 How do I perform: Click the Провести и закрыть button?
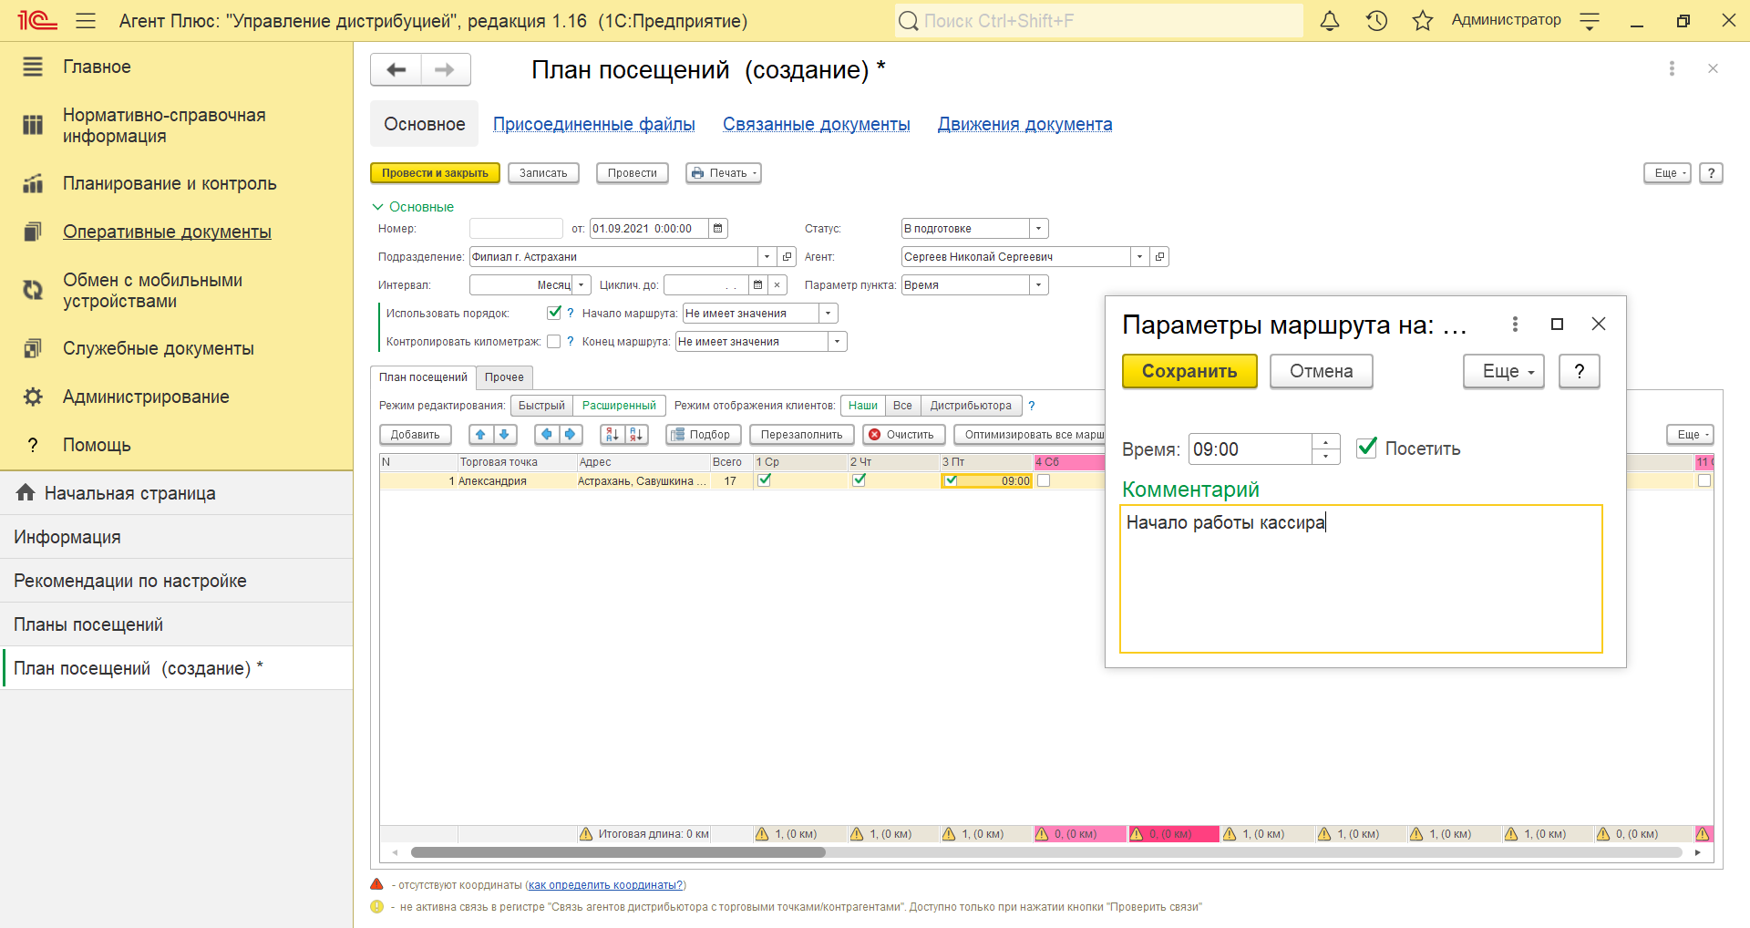[435, 173]
